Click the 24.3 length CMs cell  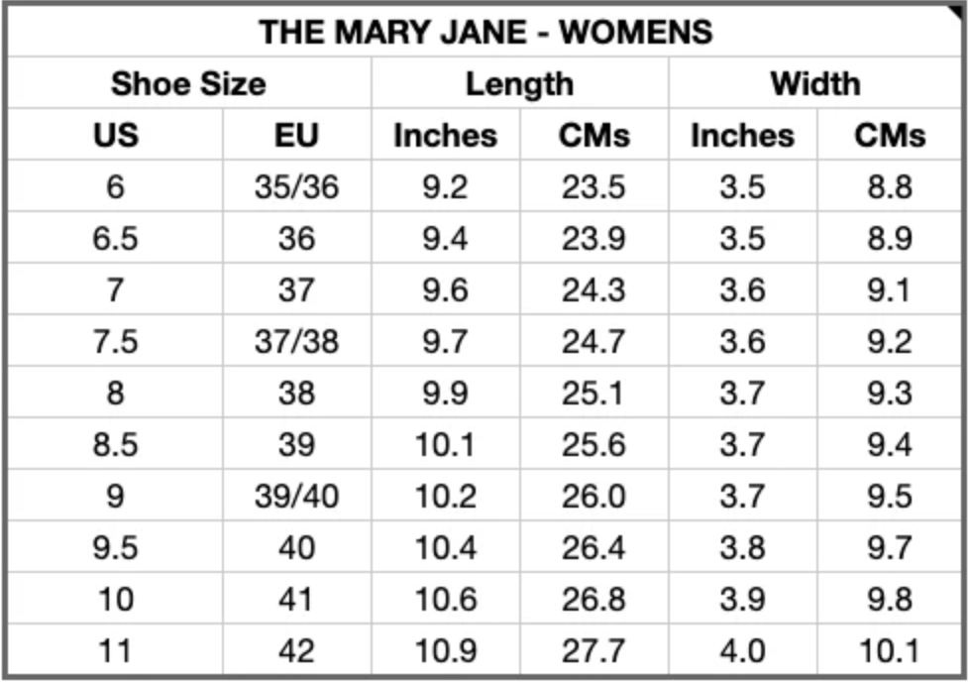pos(593,289)
